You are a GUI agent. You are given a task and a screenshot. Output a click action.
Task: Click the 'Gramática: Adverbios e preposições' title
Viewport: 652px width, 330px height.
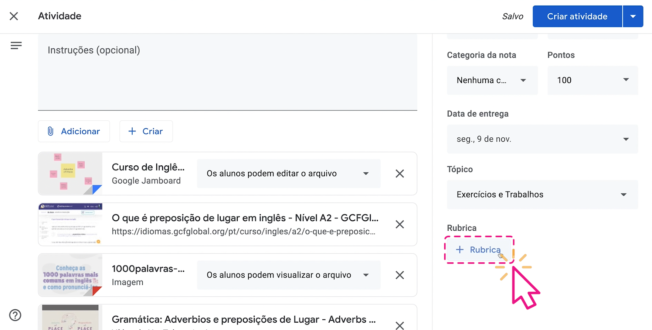click(x=244, y=319)
